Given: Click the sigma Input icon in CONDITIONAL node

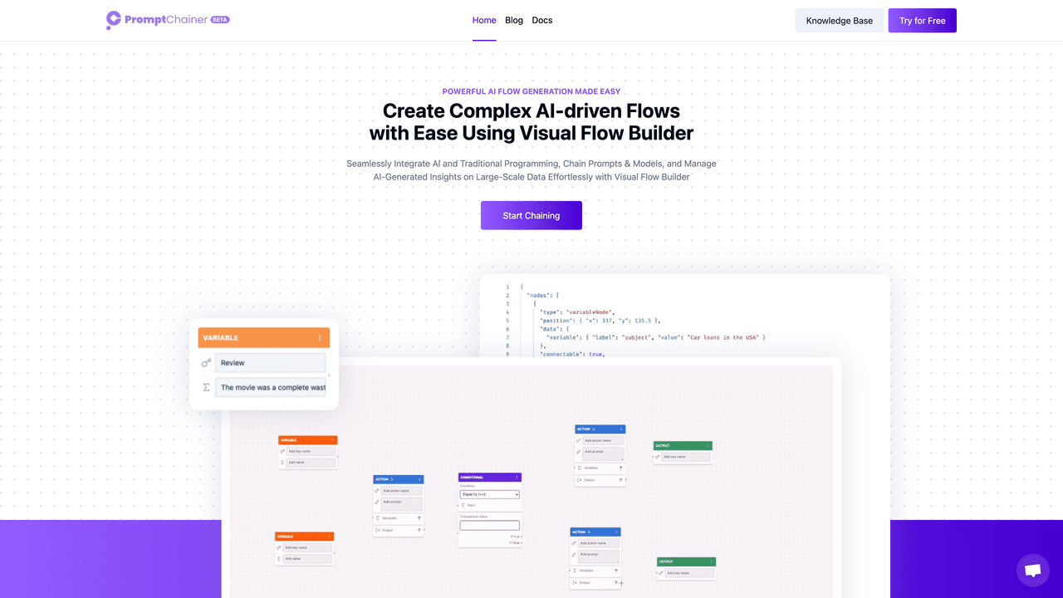Looking at the screenshot, I should (x=463, y=505).
